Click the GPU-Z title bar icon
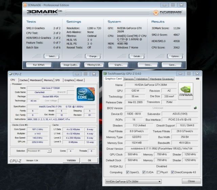Viewport: 217px width, 190px height. [105, 74]
